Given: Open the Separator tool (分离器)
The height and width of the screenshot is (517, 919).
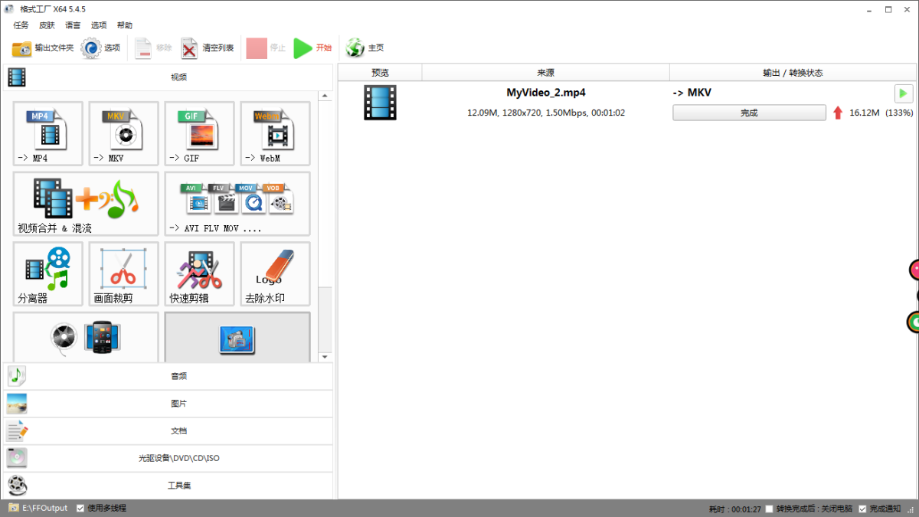Looking at the screenshot, I should [x=47, y=273].
